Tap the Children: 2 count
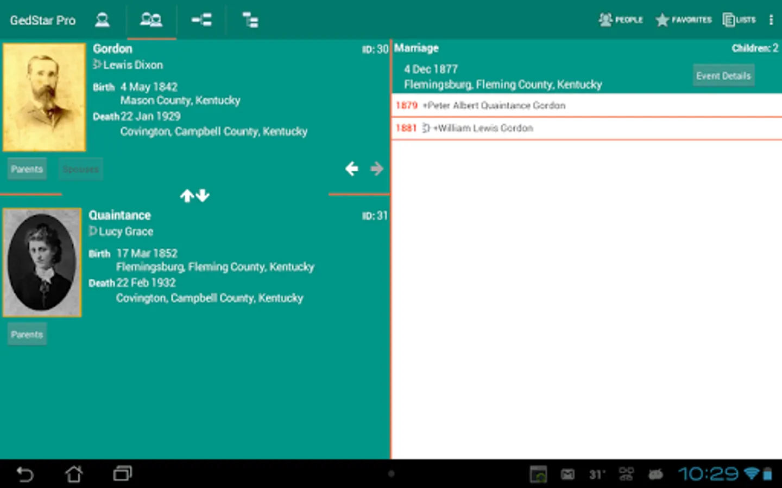The image size is (782, 488). click(x=755, y=48)
